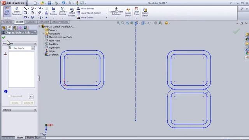Open Display/Delete Relations tool
The height and width of the screenshot is (140, 249).
(x=116, y=11)
